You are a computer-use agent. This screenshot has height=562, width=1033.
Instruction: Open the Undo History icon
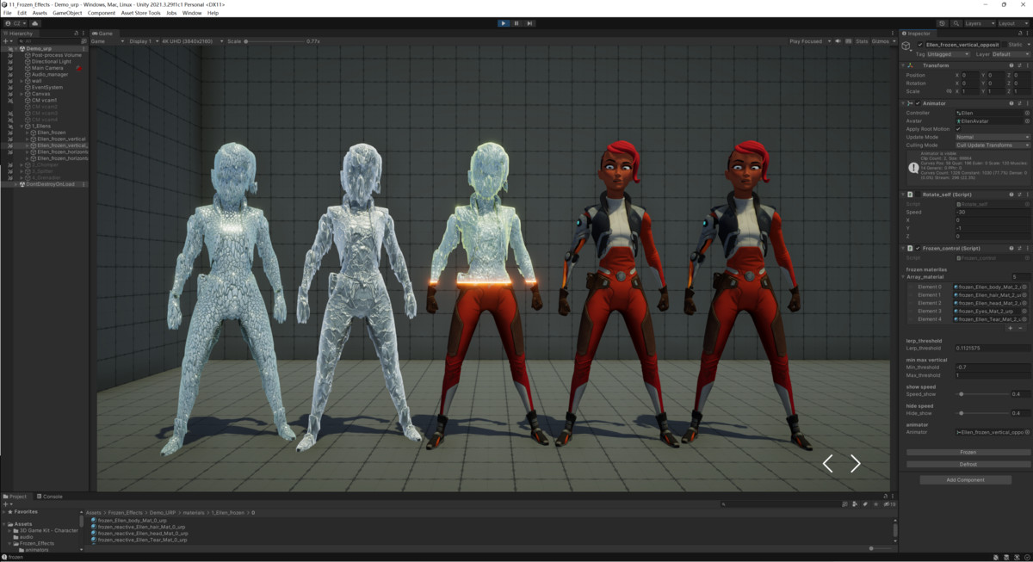click(942, 23)
